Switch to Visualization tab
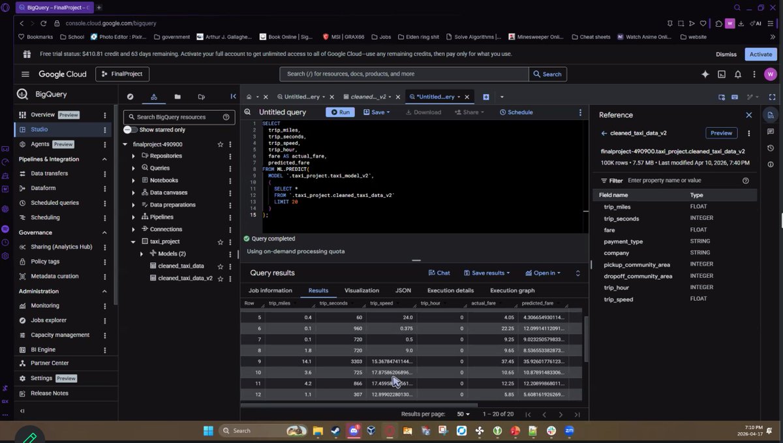This screenshot has height=443, width=783. (361, 290)
